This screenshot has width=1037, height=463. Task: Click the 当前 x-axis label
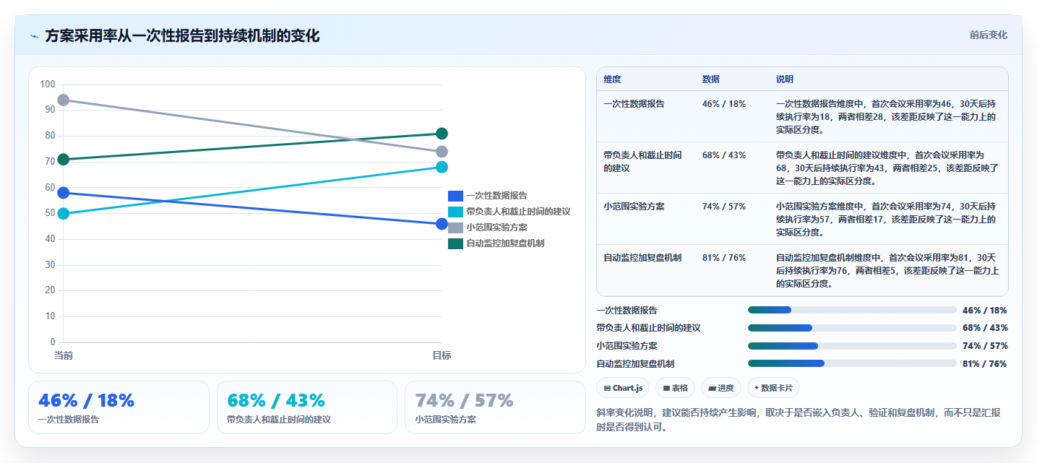click(64, 355)
